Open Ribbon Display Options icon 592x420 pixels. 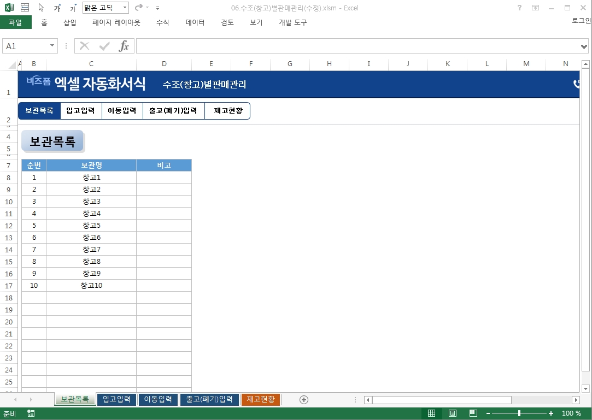tap(535, 8)
